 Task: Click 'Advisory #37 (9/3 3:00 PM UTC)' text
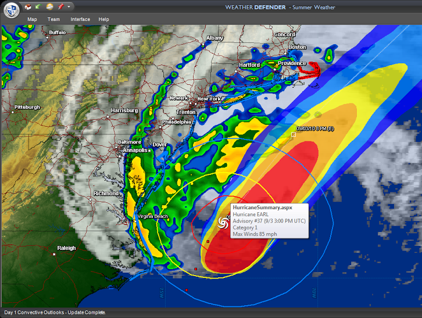tap(269, 221)
